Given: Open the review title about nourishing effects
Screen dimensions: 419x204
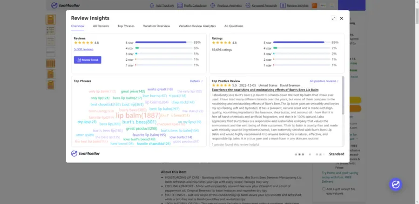Looking at the screenshot, I should pos(265,90).
